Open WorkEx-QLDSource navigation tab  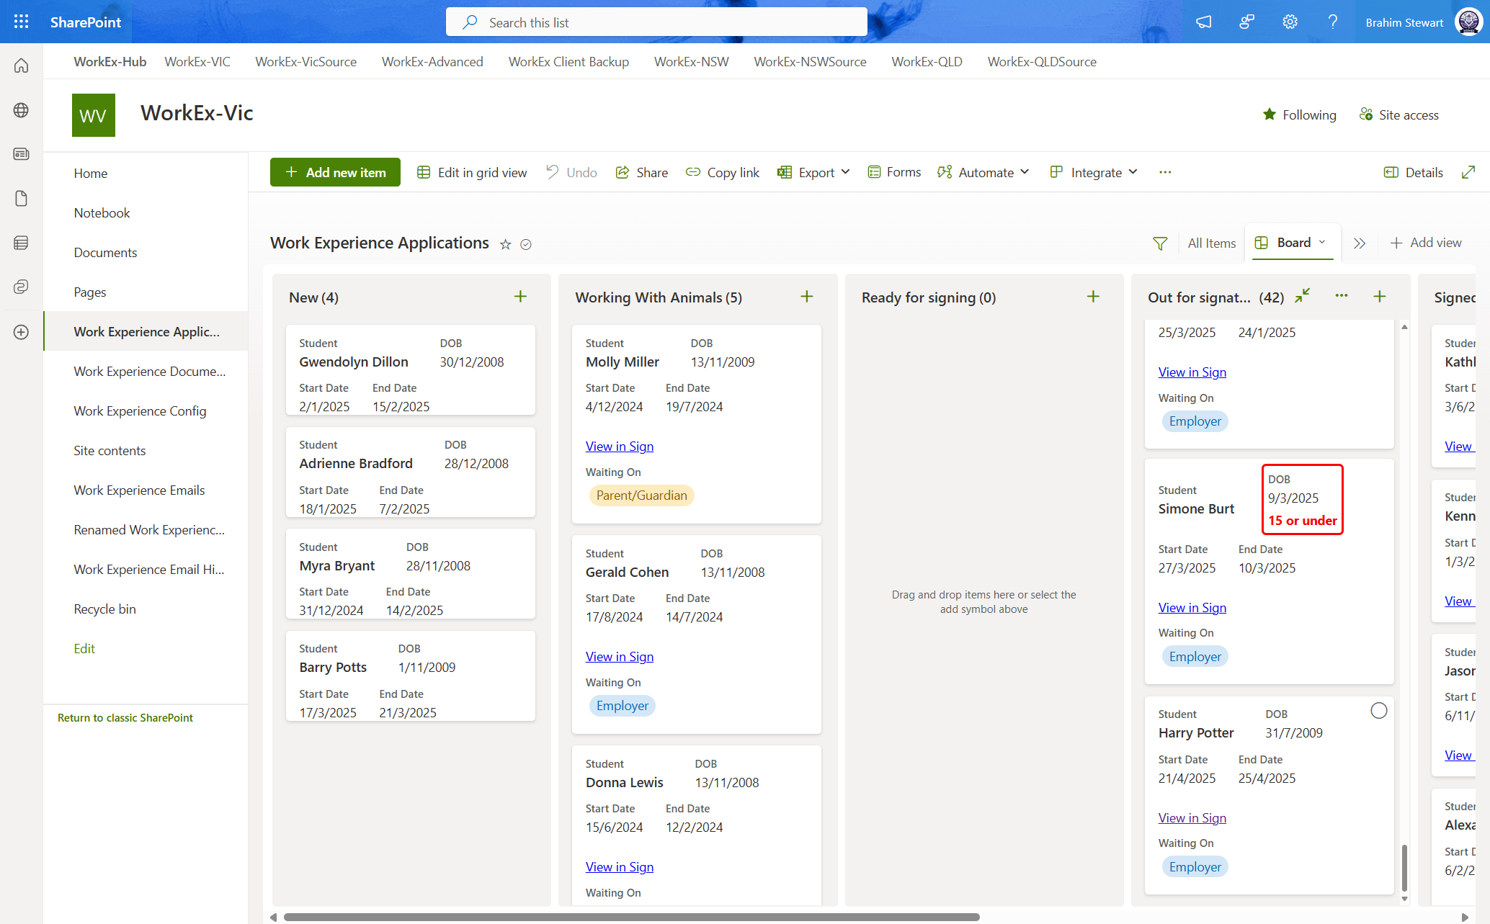tap(1042, 62)
